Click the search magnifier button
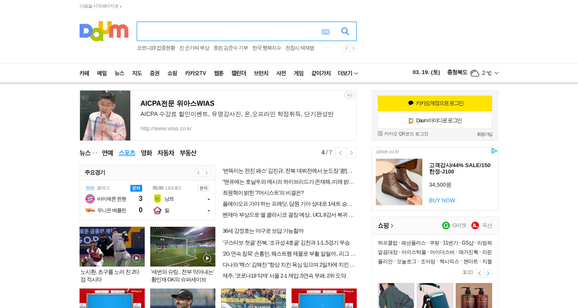 [x=345, y=31]
